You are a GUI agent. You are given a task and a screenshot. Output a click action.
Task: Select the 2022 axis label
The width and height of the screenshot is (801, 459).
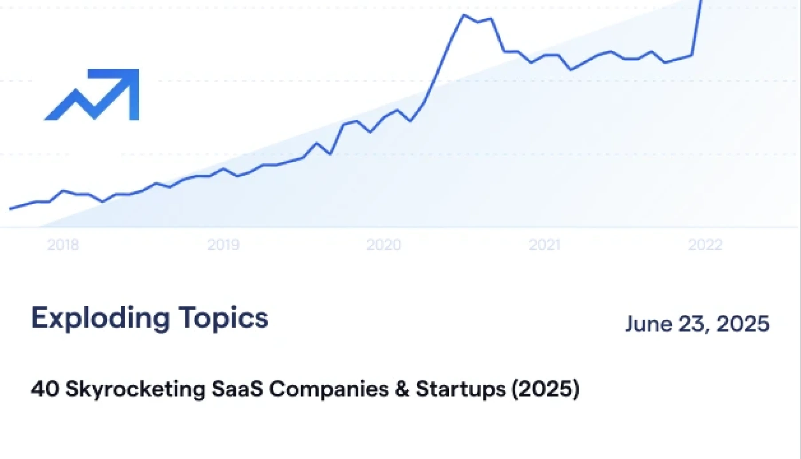(705, 244)
